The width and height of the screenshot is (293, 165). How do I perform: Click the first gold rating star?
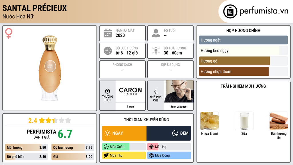tap(42, 120)
